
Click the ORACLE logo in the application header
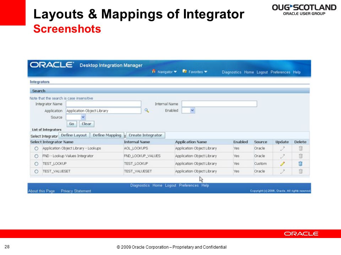point(52,65)
